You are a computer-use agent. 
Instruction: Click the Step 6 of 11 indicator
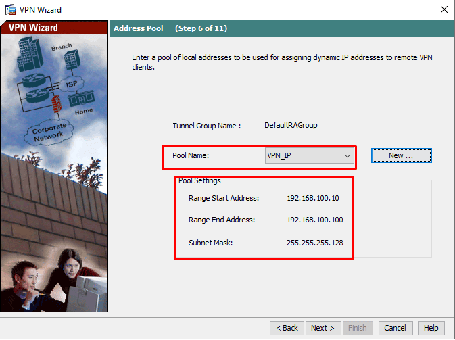[x=201, y=28]
